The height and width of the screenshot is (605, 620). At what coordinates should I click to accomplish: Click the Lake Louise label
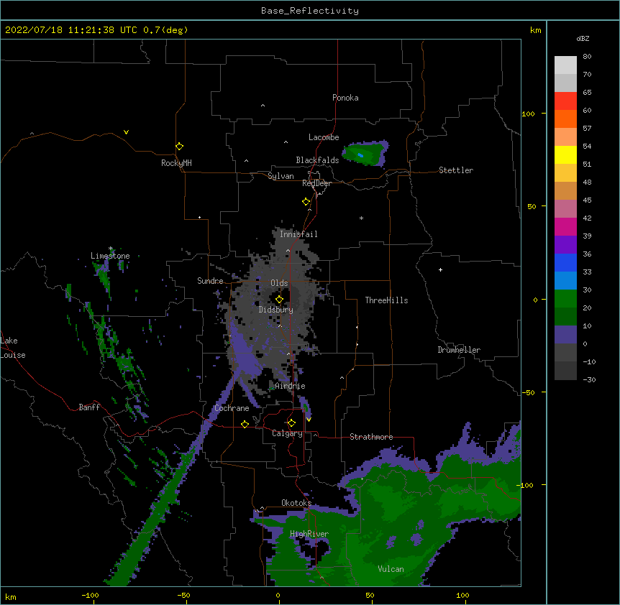(x=13, y=348)
